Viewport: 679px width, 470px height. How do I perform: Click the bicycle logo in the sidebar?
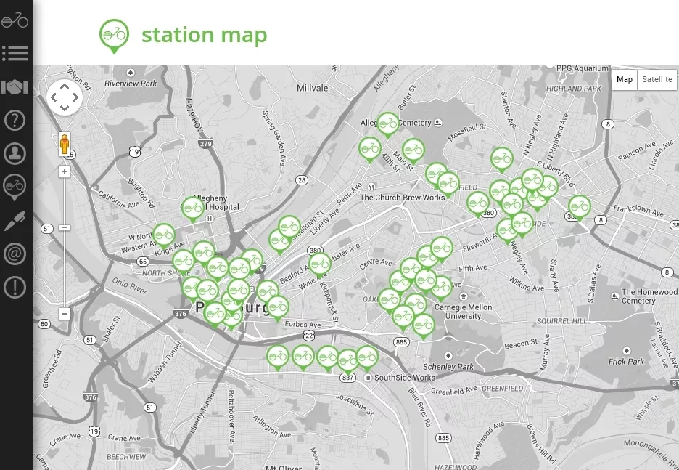point(15,20)
